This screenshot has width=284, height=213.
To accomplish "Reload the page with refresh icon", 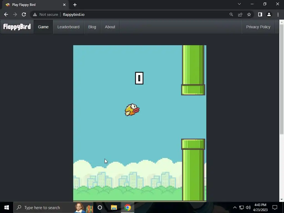I will [x=24, y=14].
